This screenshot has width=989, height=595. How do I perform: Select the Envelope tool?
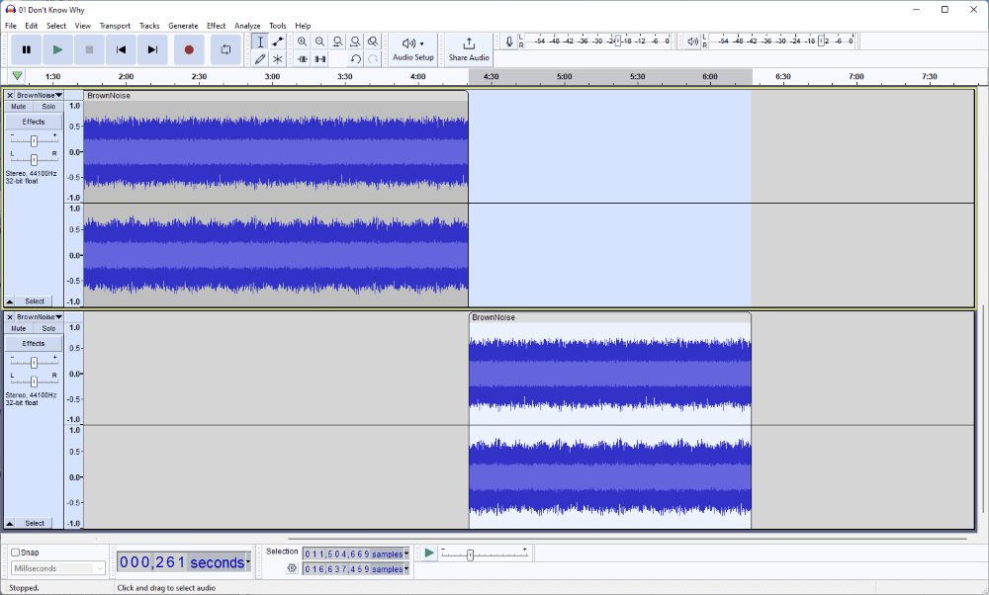pyautogui.click(x=278, y=42)
